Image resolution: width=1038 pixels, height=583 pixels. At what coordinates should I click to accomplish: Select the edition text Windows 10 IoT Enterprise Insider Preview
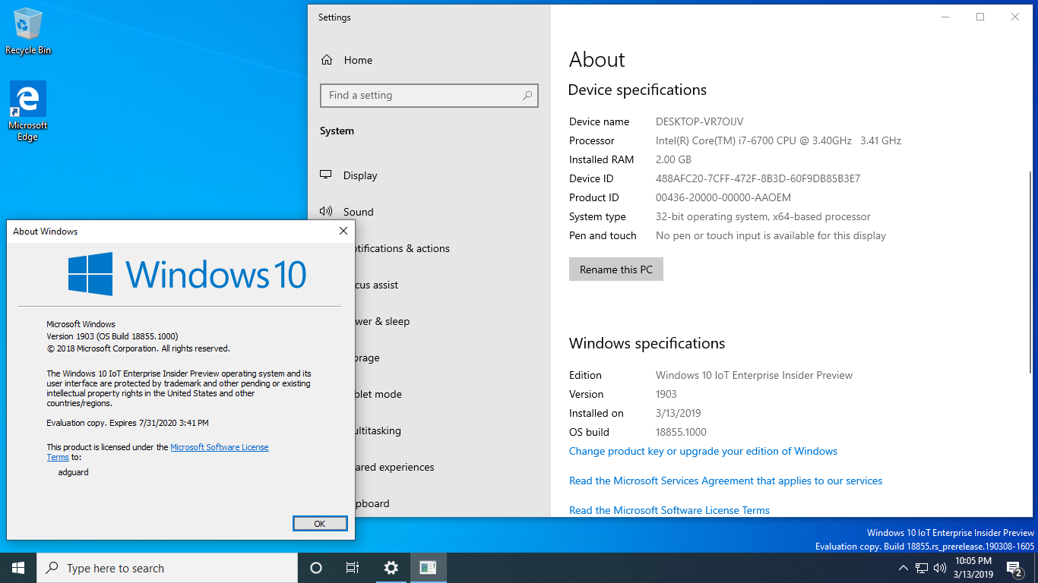pos(754,375)
